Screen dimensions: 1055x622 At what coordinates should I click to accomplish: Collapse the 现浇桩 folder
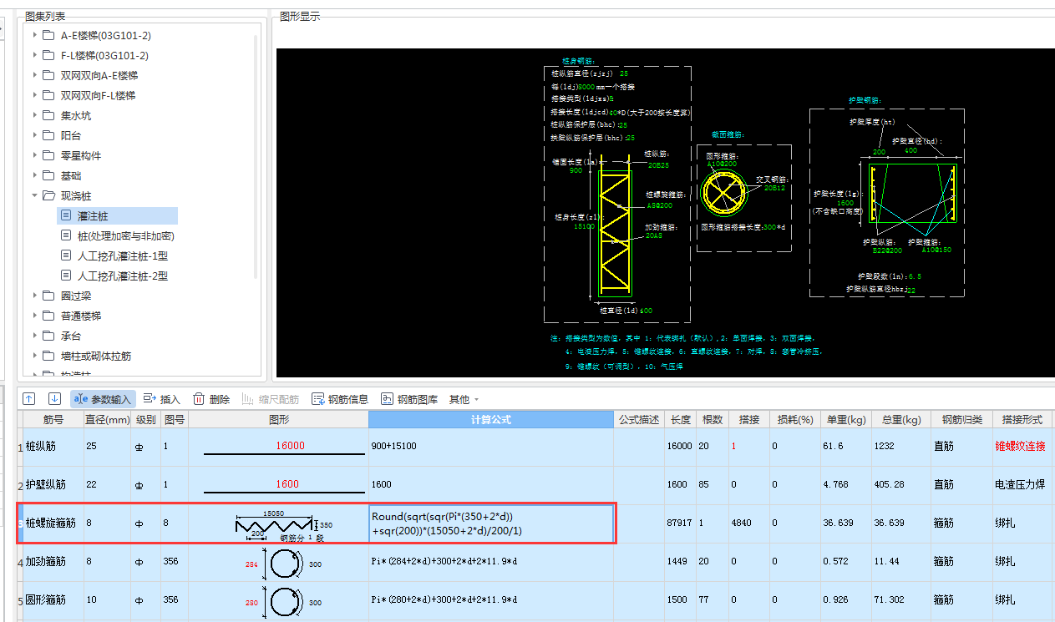coord(34,195)
